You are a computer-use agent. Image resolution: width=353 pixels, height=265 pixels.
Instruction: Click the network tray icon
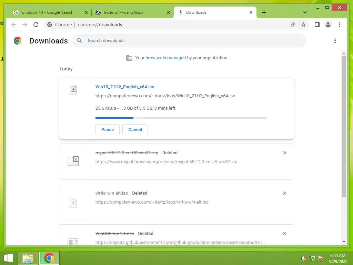click(312, 258)
